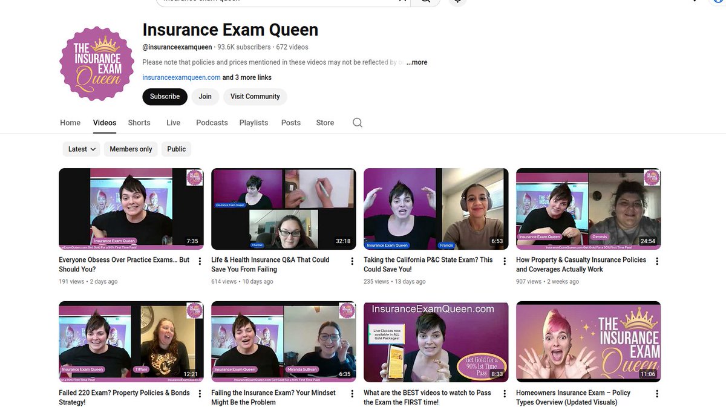Click the '@insuranceexamqueen' handle text

pos(177,47)
